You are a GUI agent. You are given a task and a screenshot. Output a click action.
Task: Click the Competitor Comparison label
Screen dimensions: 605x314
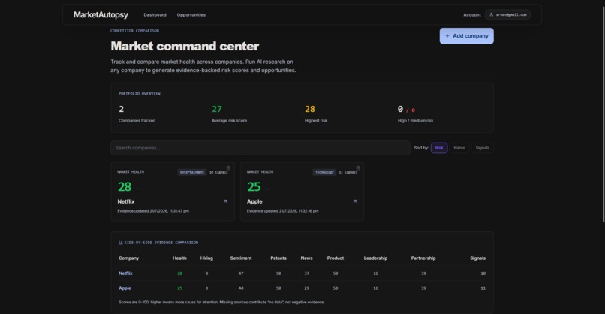coord(134,31)
